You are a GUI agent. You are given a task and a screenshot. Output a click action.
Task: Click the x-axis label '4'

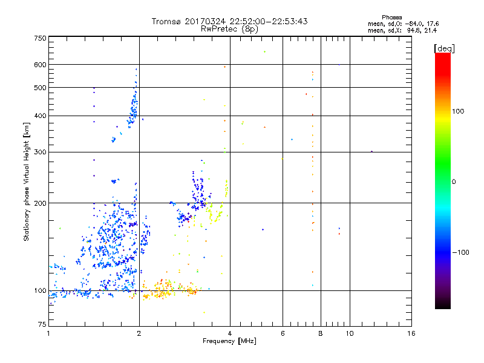(230, 333)
